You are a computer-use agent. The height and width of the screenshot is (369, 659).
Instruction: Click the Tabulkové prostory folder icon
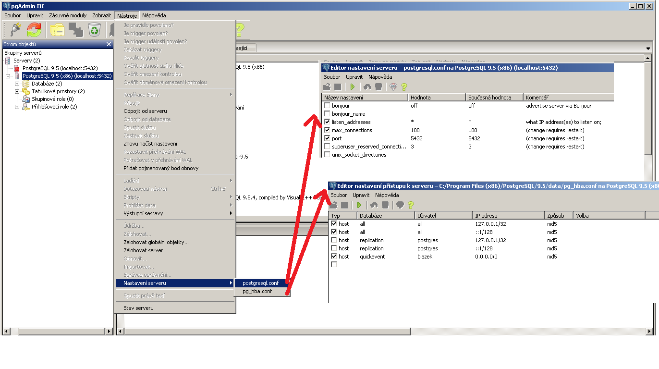pos(26,91)
